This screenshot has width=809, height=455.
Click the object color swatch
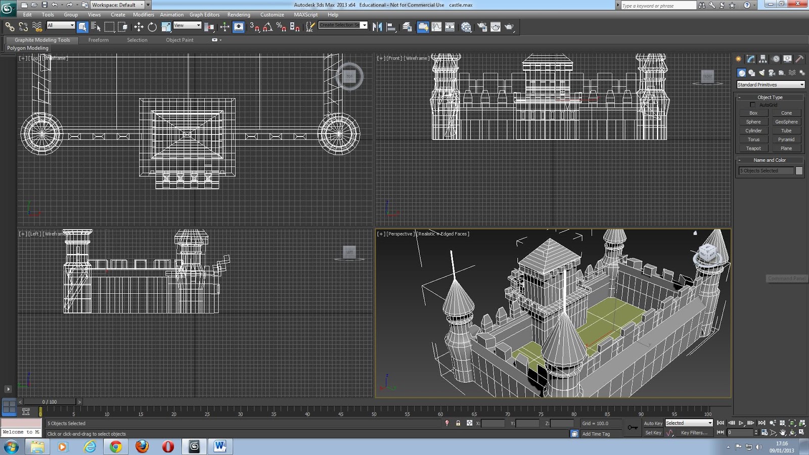point(799,171)
